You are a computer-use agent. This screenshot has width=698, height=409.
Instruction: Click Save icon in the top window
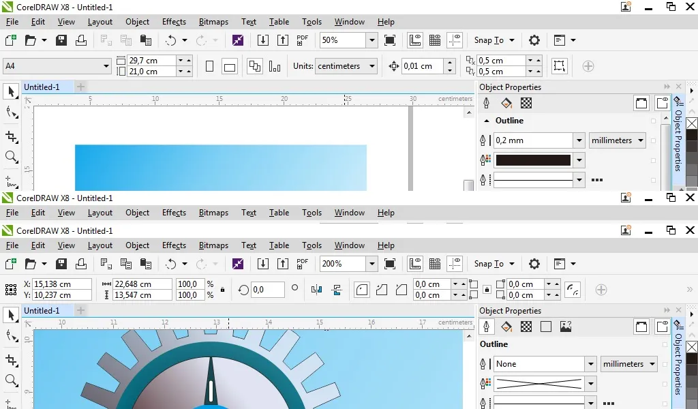click(x=61, y=40)
